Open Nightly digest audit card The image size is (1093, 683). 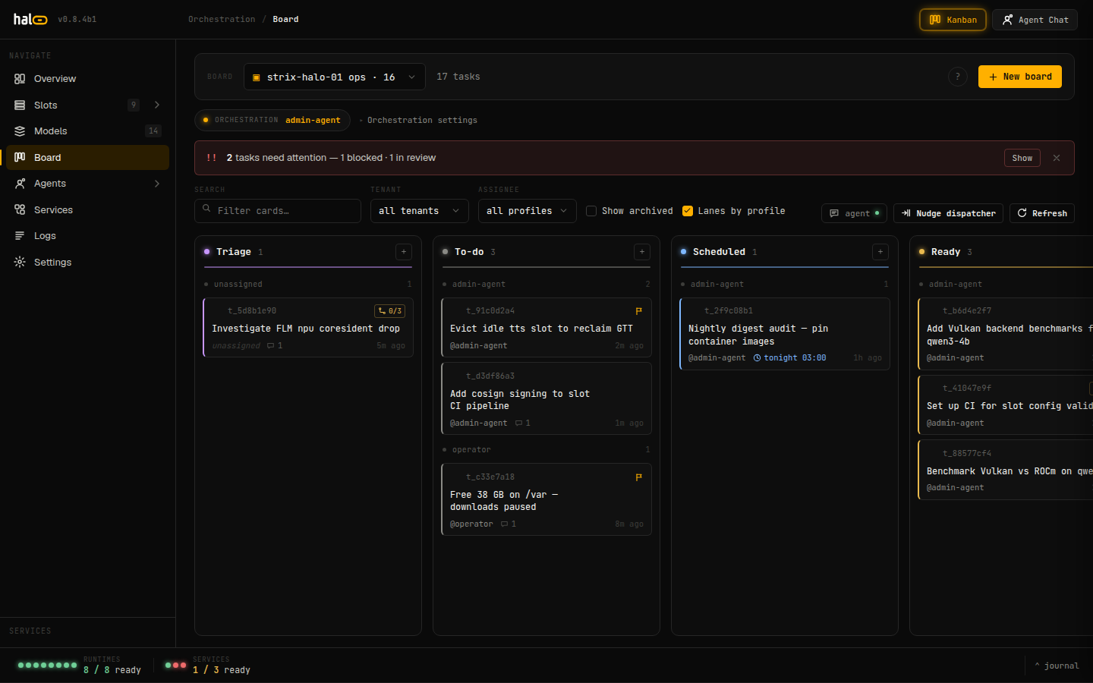(785, 334)
